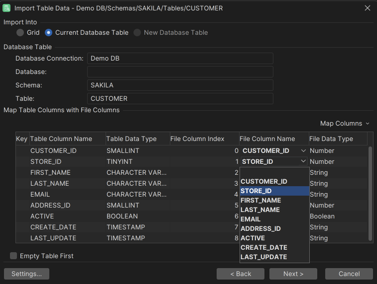Cancel the import wizard
Viewport: 377px width, 284px height.
(349, 274)
